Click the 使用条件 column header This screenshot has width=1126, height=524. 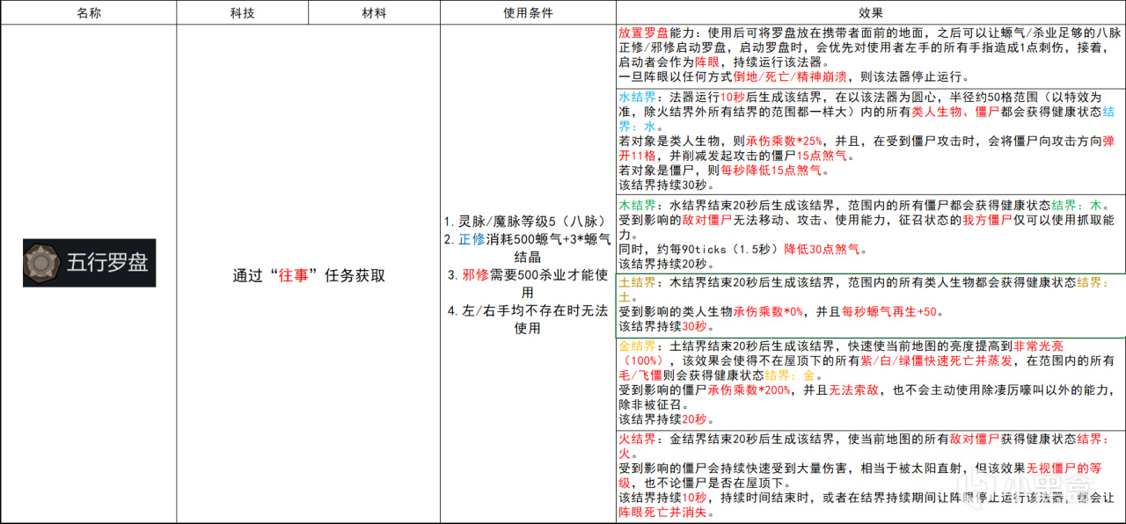click(528, 12)
